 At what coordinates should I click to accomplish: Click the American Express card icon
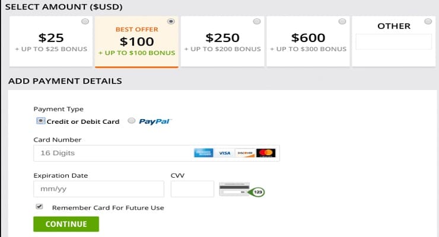[203, 153]
